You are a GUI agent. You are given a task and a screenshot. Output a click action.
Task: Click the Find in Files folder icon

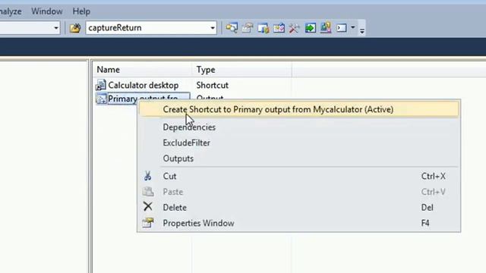click(x=75, y=28)
